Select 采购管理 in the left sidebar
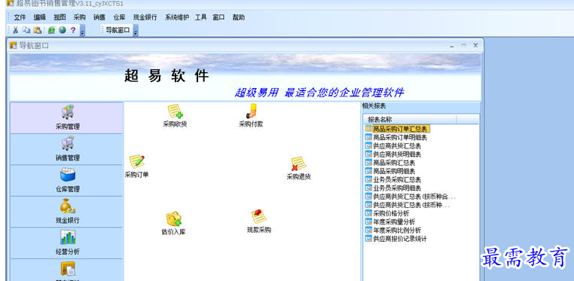 click(66, 118)
